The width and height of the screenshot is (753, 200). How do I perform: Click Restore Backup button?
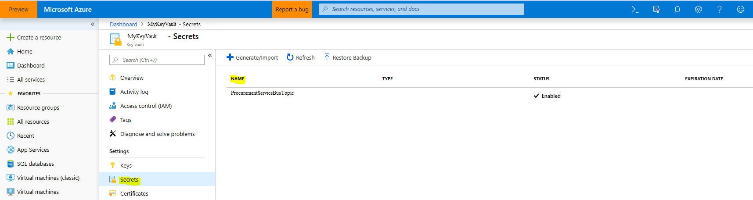347,57
